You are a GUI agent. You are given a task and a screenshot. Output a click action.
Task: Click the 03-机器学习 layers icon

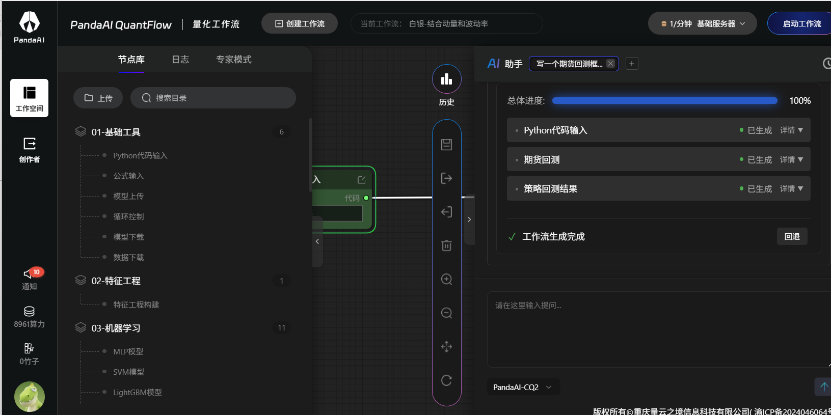pos(81,327)
